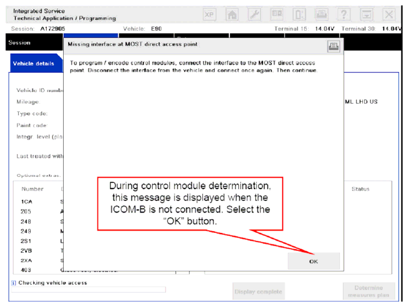The width and height of the screenshot is (408, 307).
Task: Click Determine measures plan button
Action: tap(369, 291)
